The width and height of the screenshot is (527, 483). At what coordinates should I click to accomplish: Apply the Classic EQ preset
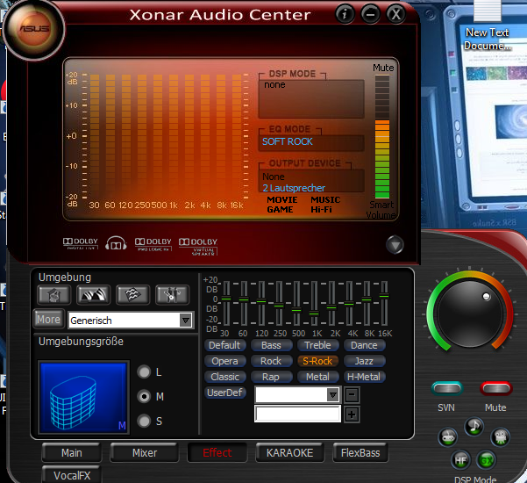coord(224,377)
